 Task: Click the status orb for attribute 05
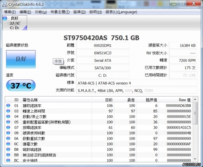point(8,122)
